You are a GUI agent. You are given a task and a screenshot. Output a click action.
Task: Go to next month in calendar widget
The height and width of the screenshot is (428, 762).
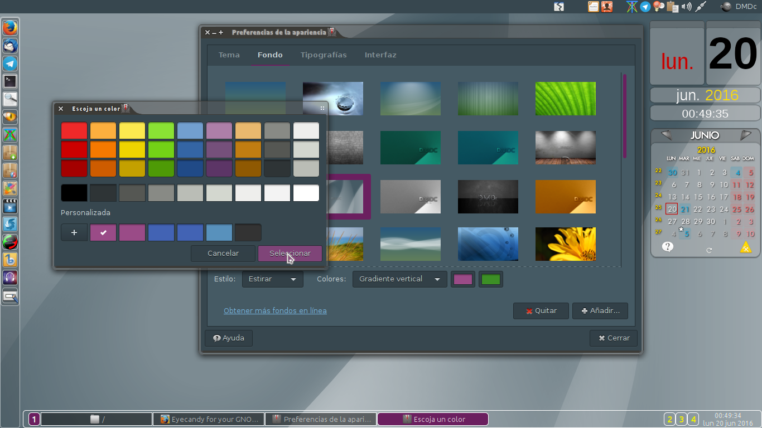tap(745, 135)
